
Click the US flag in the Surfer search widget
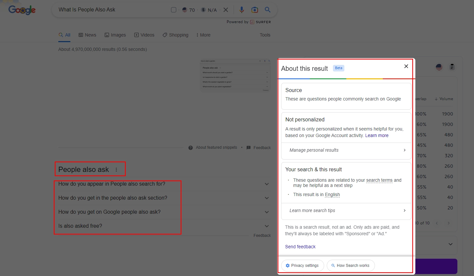pos(184,10)
